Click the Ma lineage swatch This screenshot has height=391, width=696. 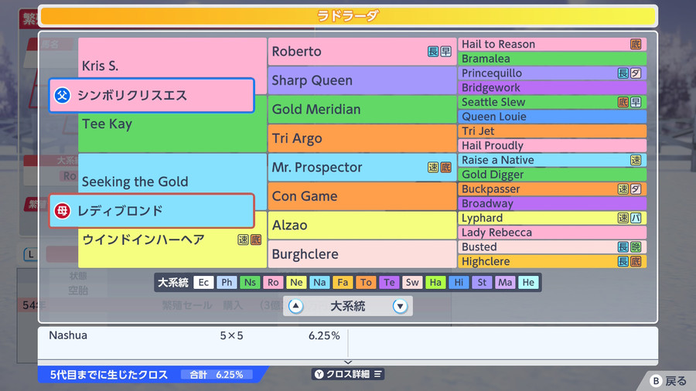(x=505, y=282)
